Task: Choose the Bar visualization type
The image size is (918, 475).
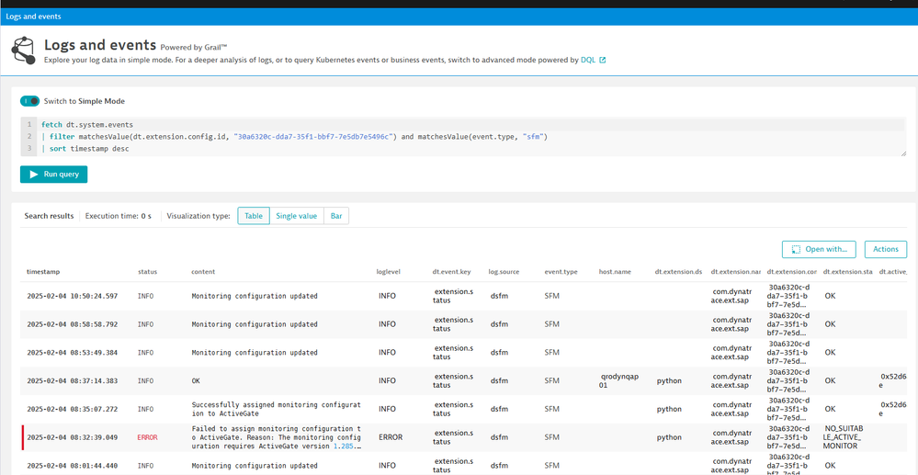Action: point(336,216)
